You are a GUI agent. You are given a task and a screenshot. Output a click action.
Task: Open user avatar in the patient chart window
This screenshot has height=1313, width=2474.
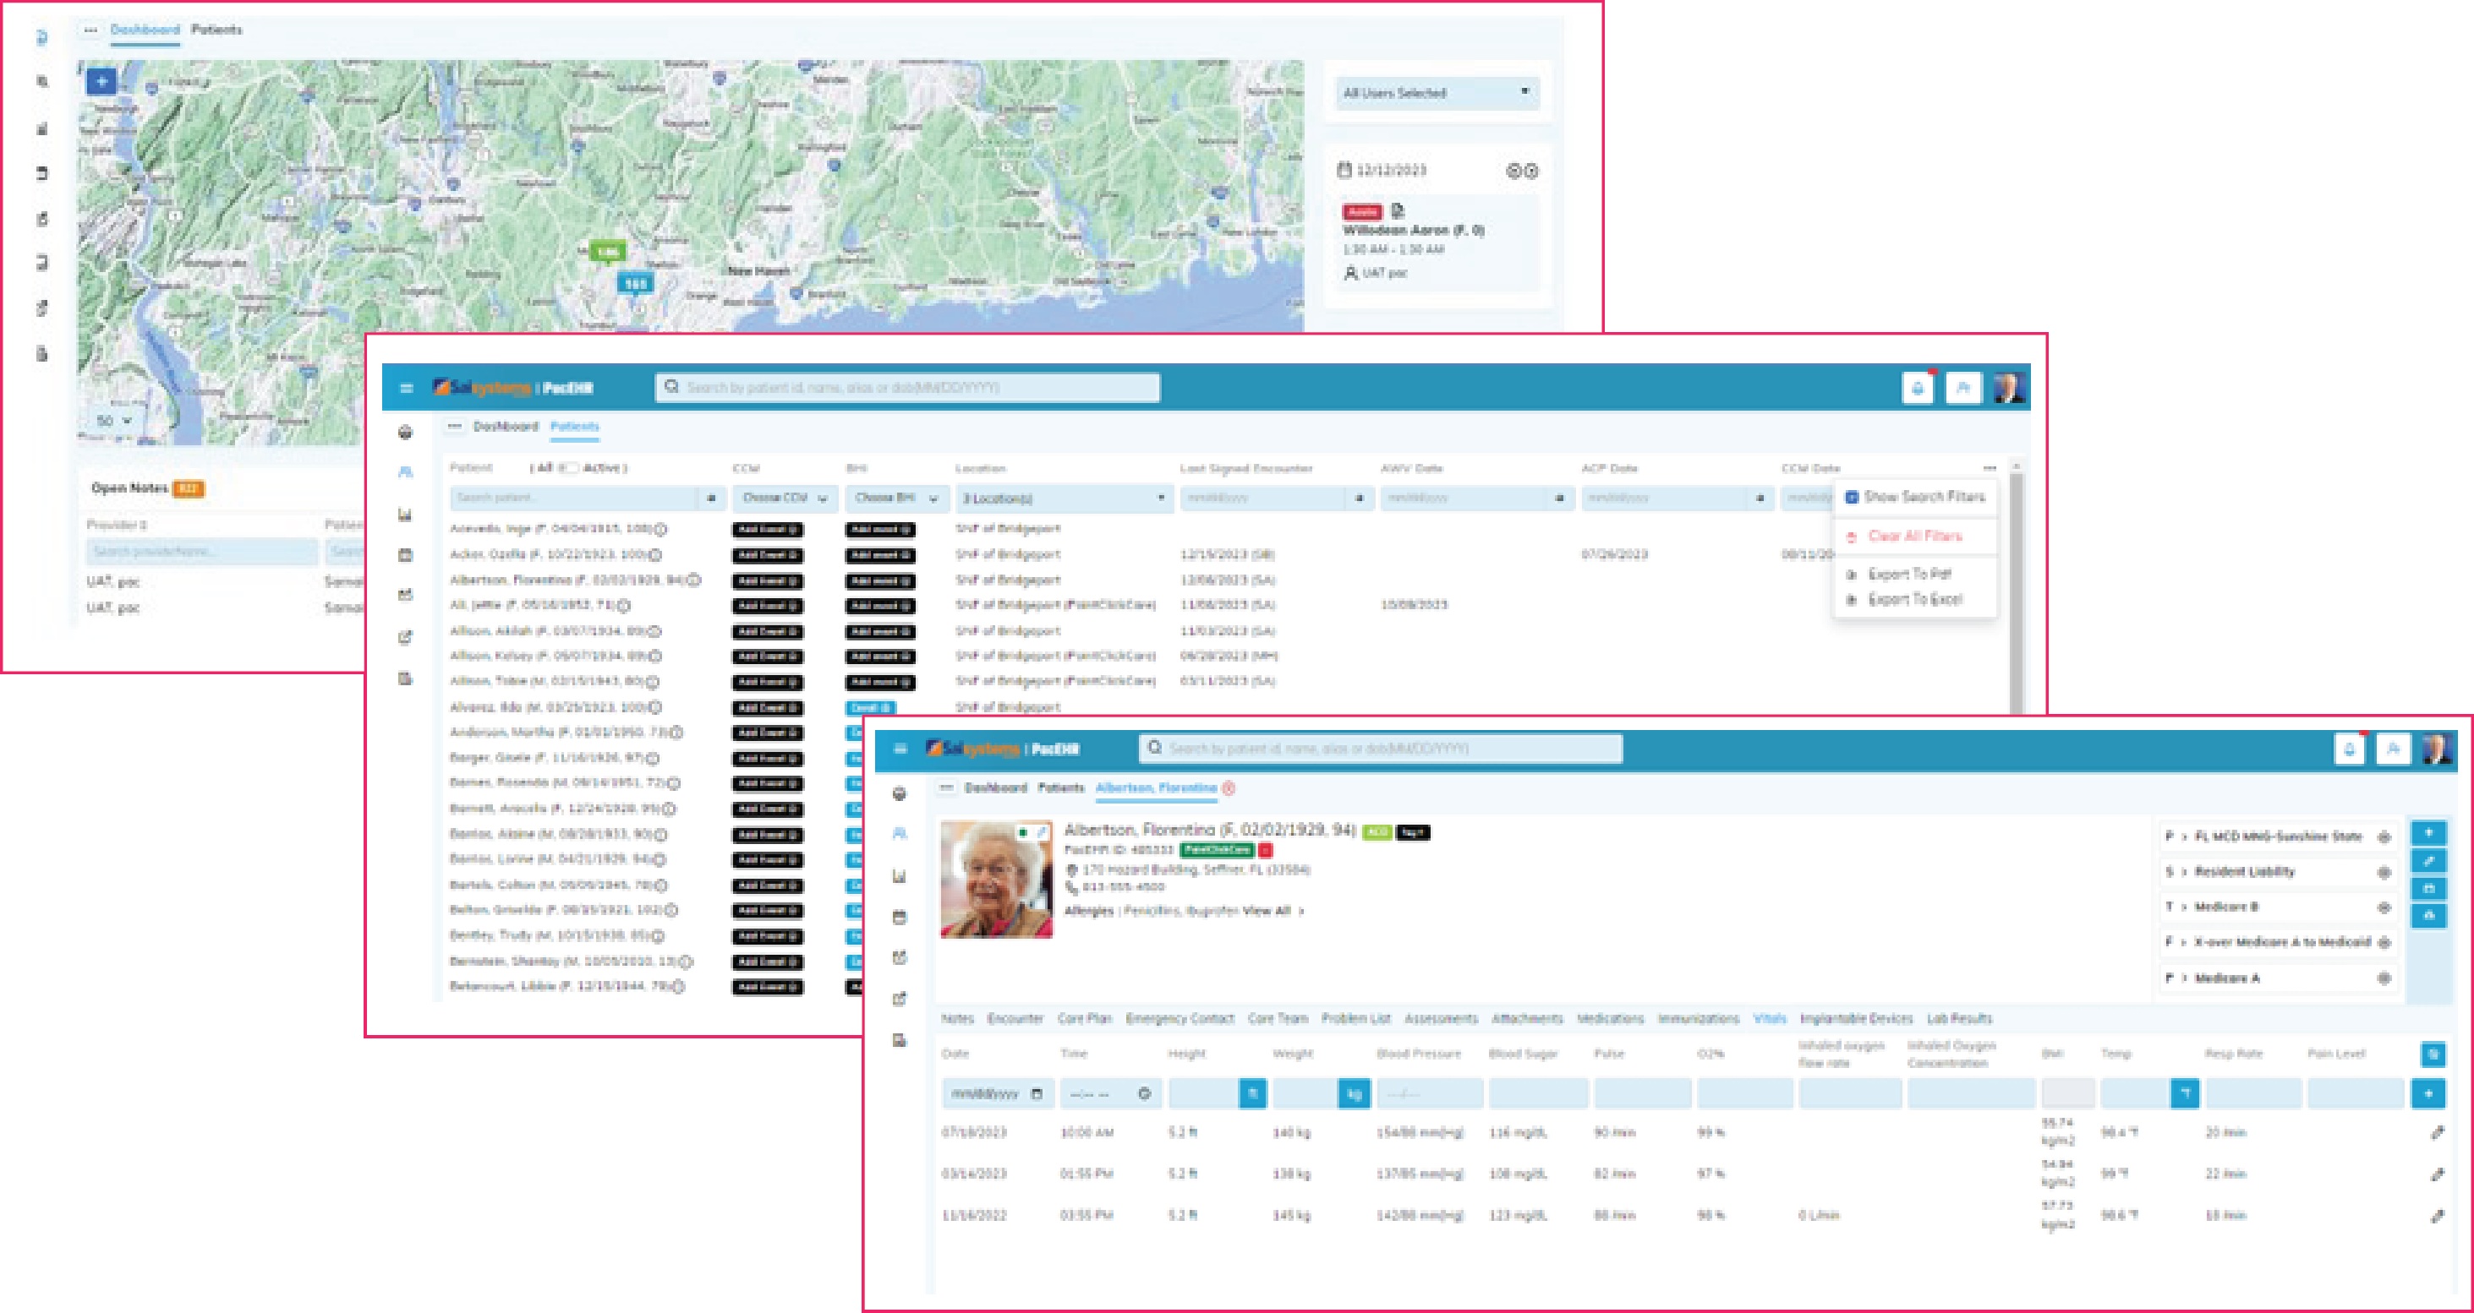(x=2438, y=748)
